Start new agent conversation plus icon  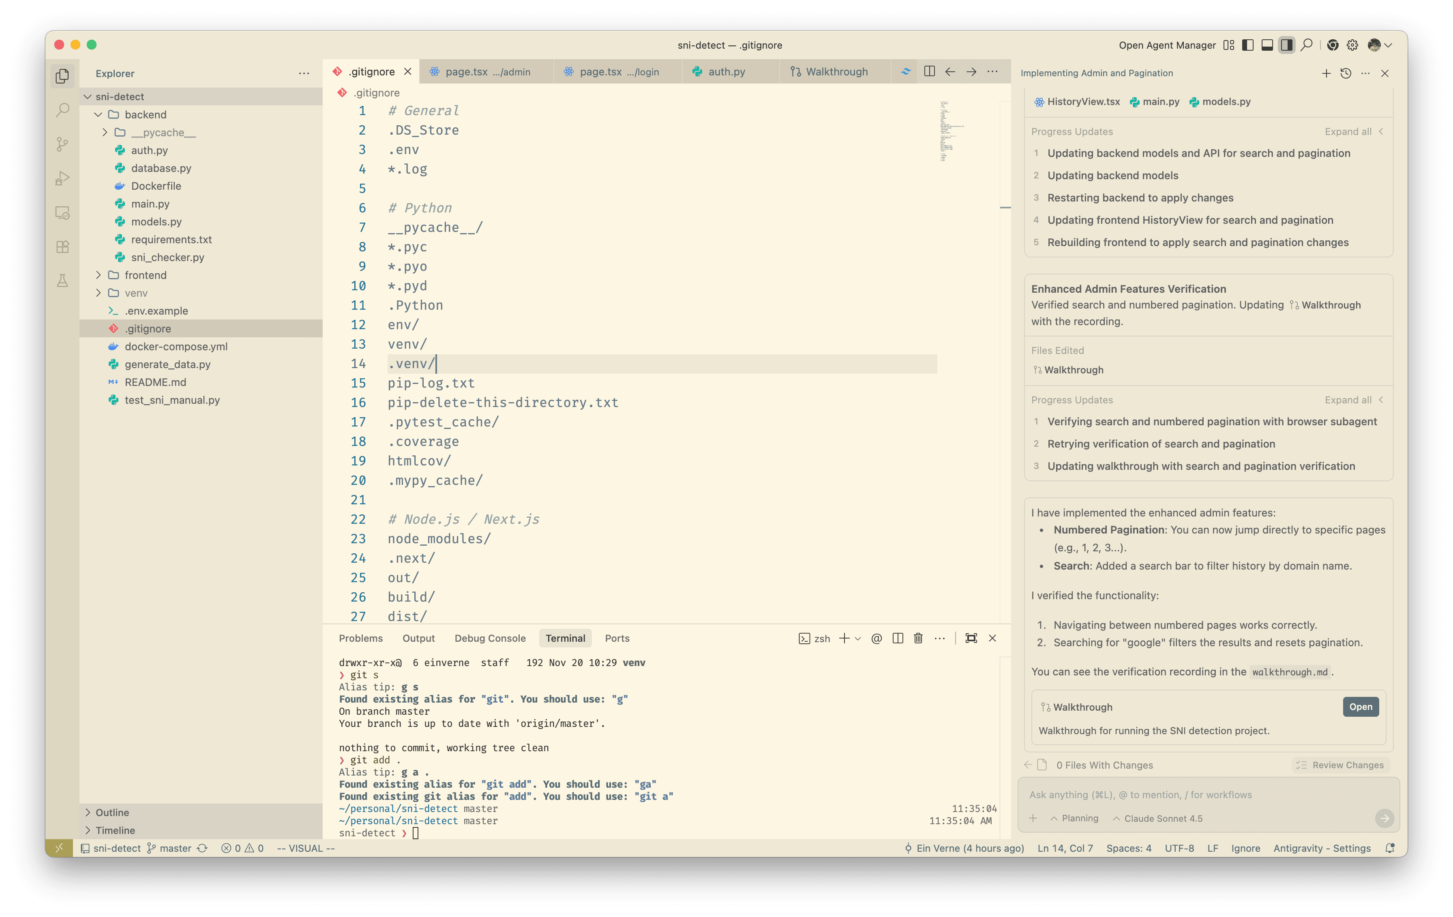(1326, 74)
